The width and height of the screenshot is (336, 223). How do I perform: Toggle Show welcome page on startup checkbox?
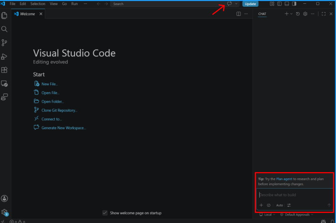(x=105, y=213)
